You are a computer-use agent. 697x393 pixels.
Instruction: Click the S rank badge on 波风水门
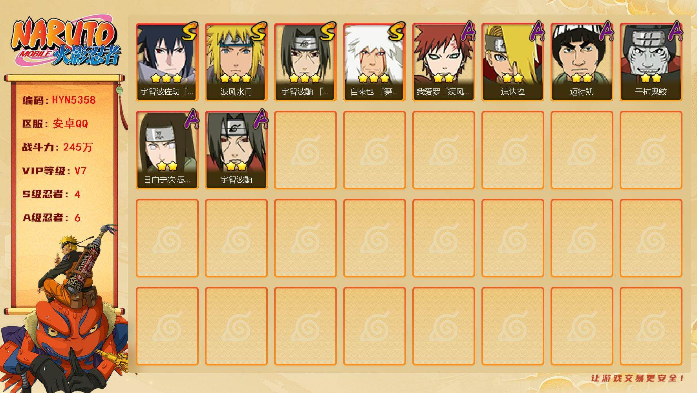coord(258,32)
